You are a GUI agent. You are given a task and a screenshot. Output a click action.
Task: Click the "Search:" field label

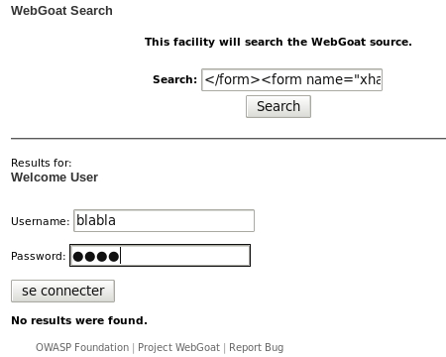click(x=174, y=79)
